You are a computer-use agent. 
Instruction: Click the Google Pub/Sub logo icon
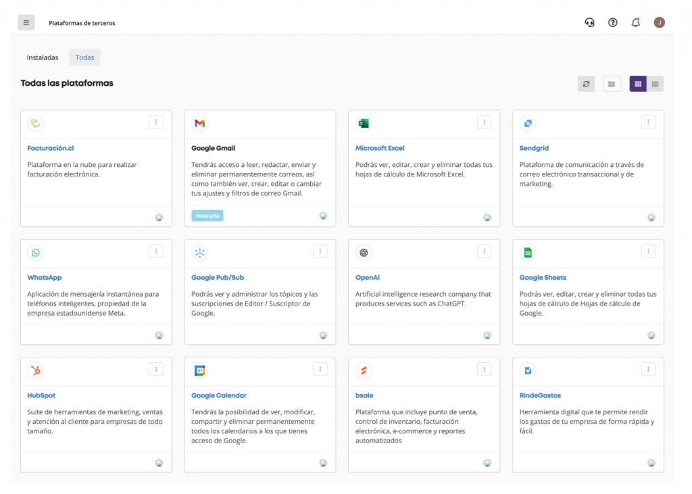pos(200,253)
